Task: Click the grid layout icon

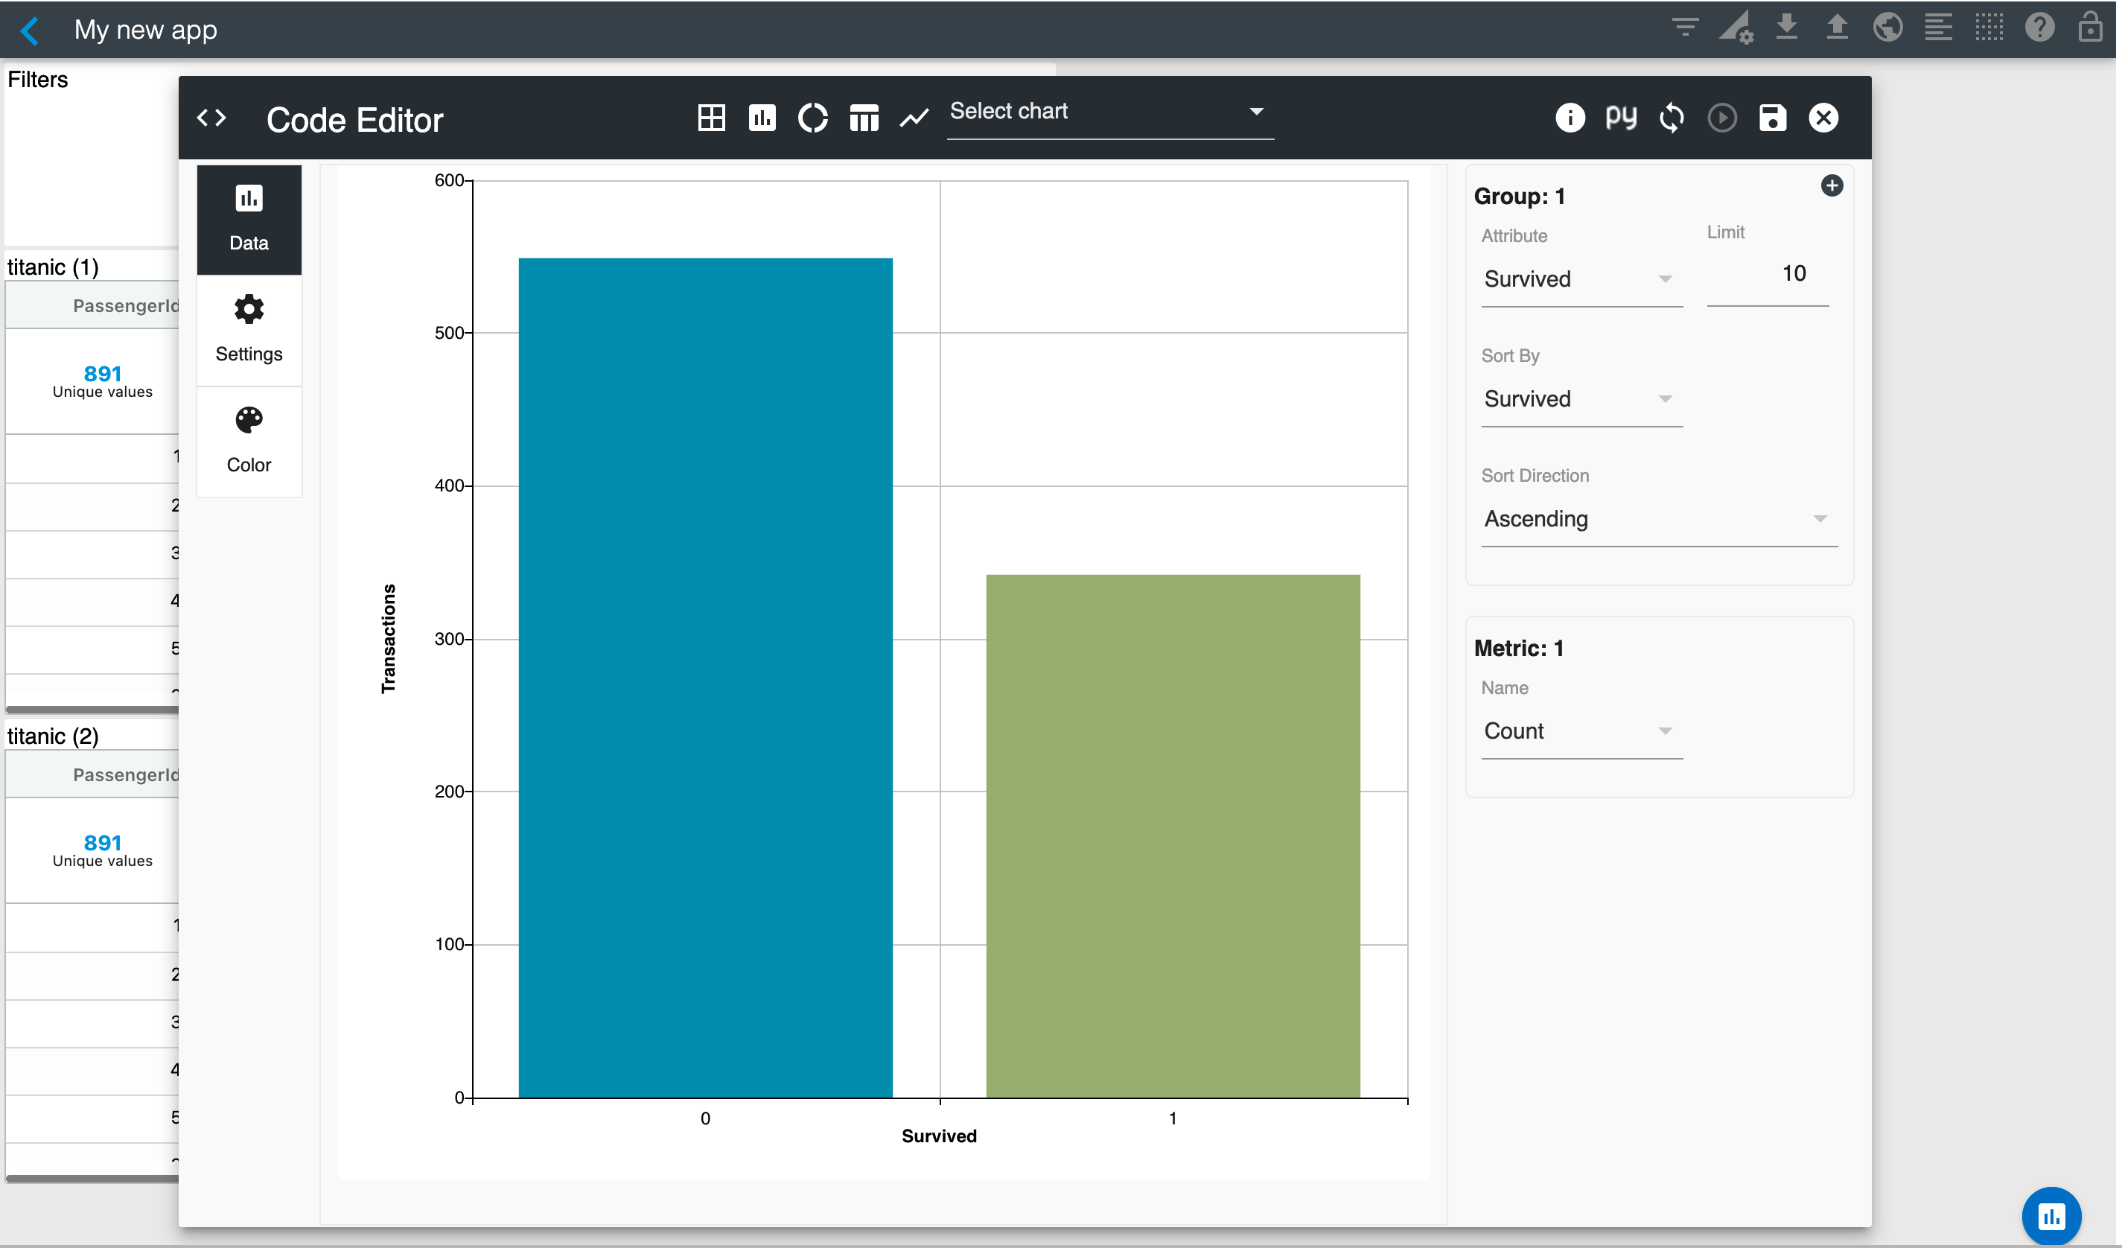Action: [x=713, y=118]
